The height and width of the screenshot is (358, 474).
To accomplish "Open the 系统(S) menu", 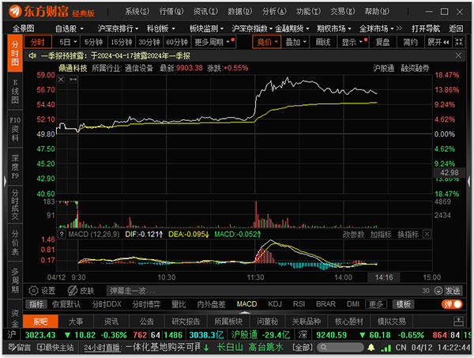I will [x=137, y=12].
